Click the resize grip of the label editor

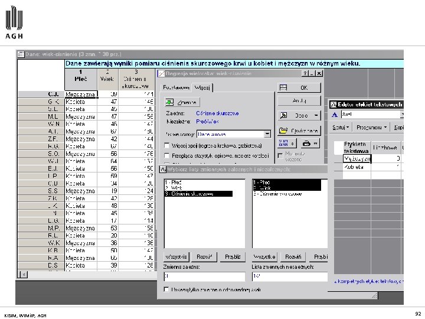click(x=374, y=295)
